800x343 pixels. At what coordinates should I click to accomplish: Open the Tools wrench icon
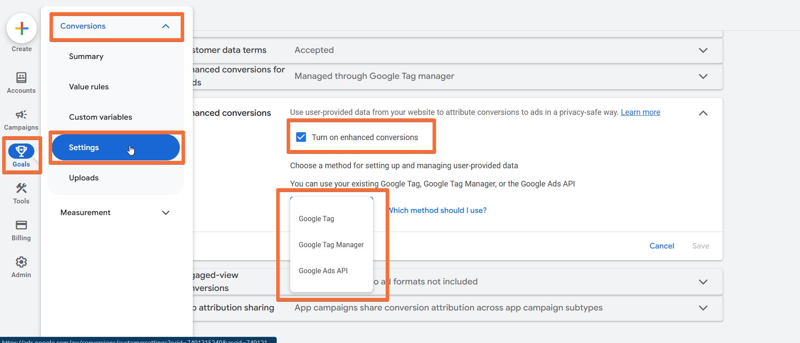(x=21, y=188)
